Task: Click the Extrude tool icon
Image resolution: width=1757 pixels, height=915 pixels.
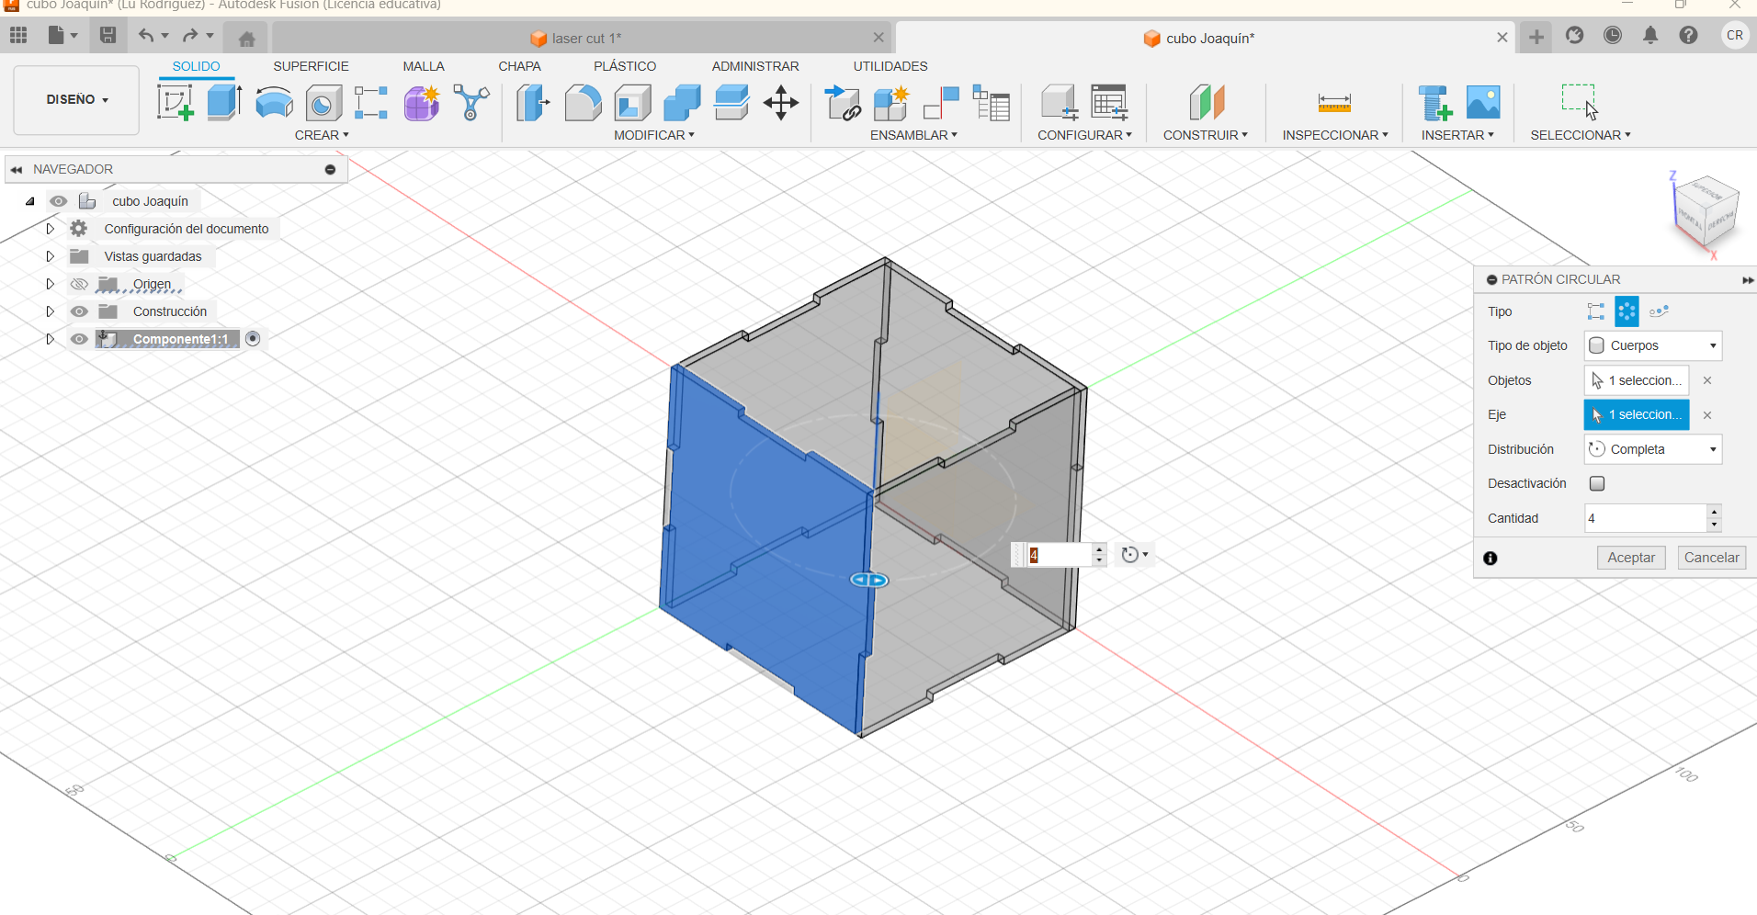Action: pyautogui.click(x=224, y=102)
